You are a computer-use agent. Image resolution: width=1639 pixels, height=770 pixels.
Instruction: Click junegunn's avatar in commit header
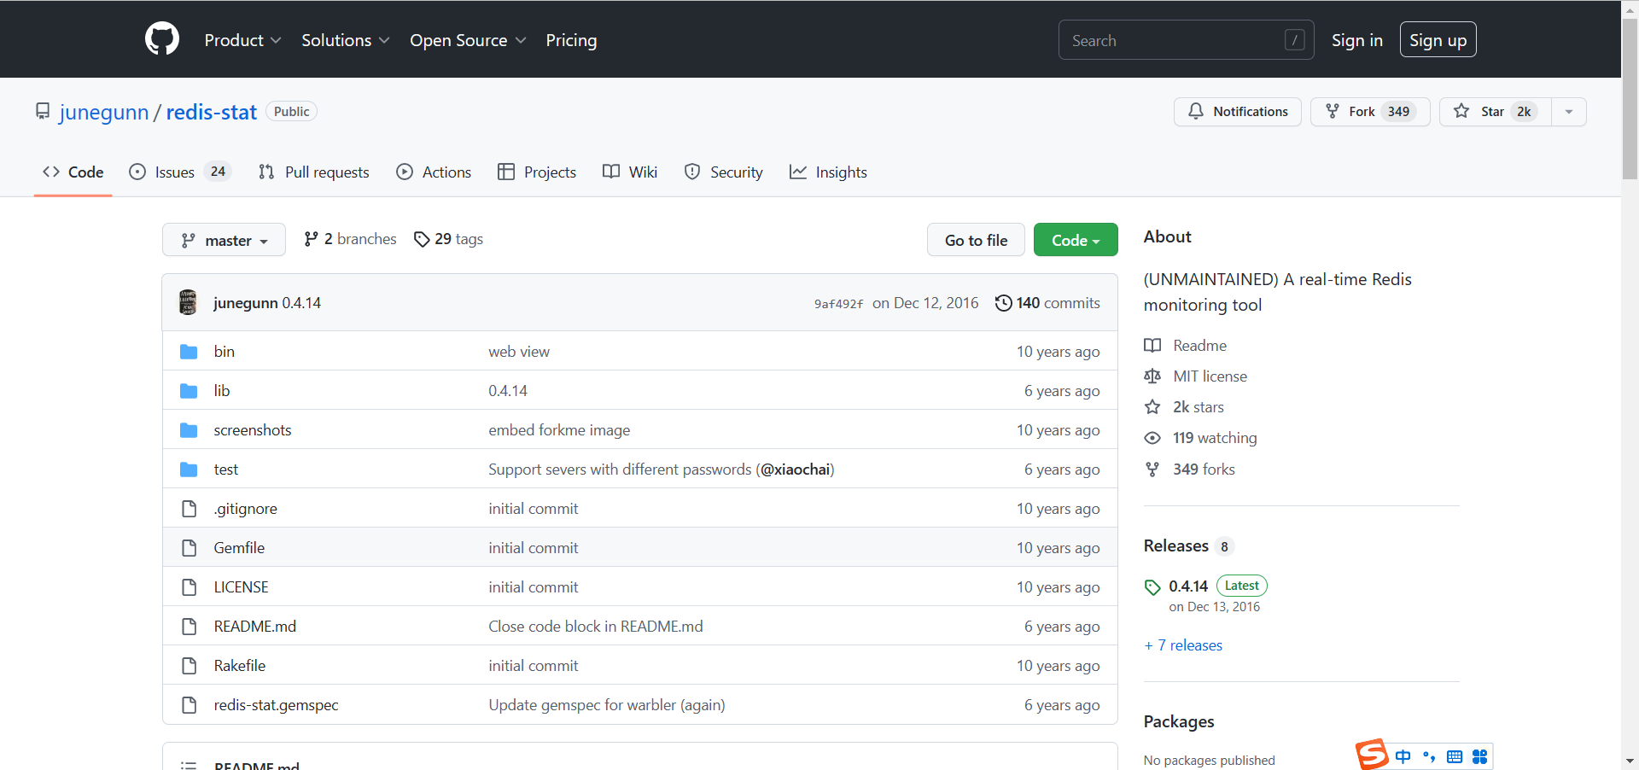click(188, 302)
